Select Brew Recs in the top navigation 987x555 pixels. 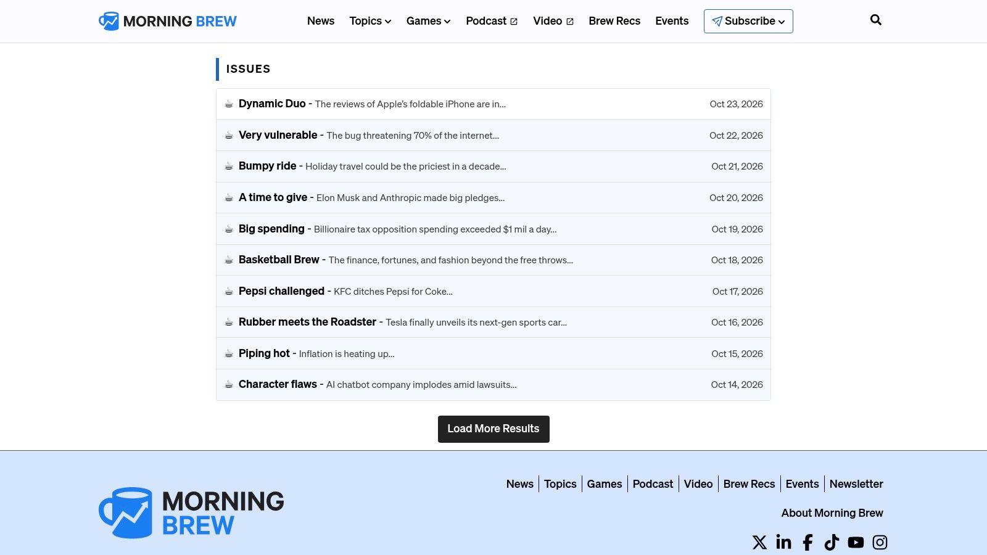pos(614,21)
